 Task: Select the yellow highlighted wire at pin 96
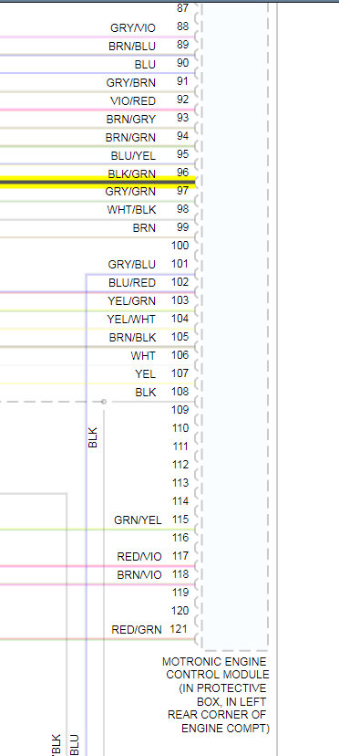[98, 182]
